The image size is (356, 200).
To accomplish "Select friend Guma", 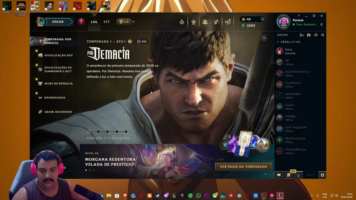I will [300, 107].
